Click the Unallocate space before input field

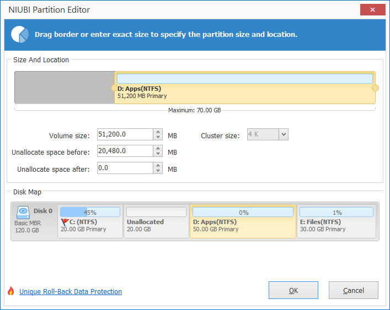(125, 151)
